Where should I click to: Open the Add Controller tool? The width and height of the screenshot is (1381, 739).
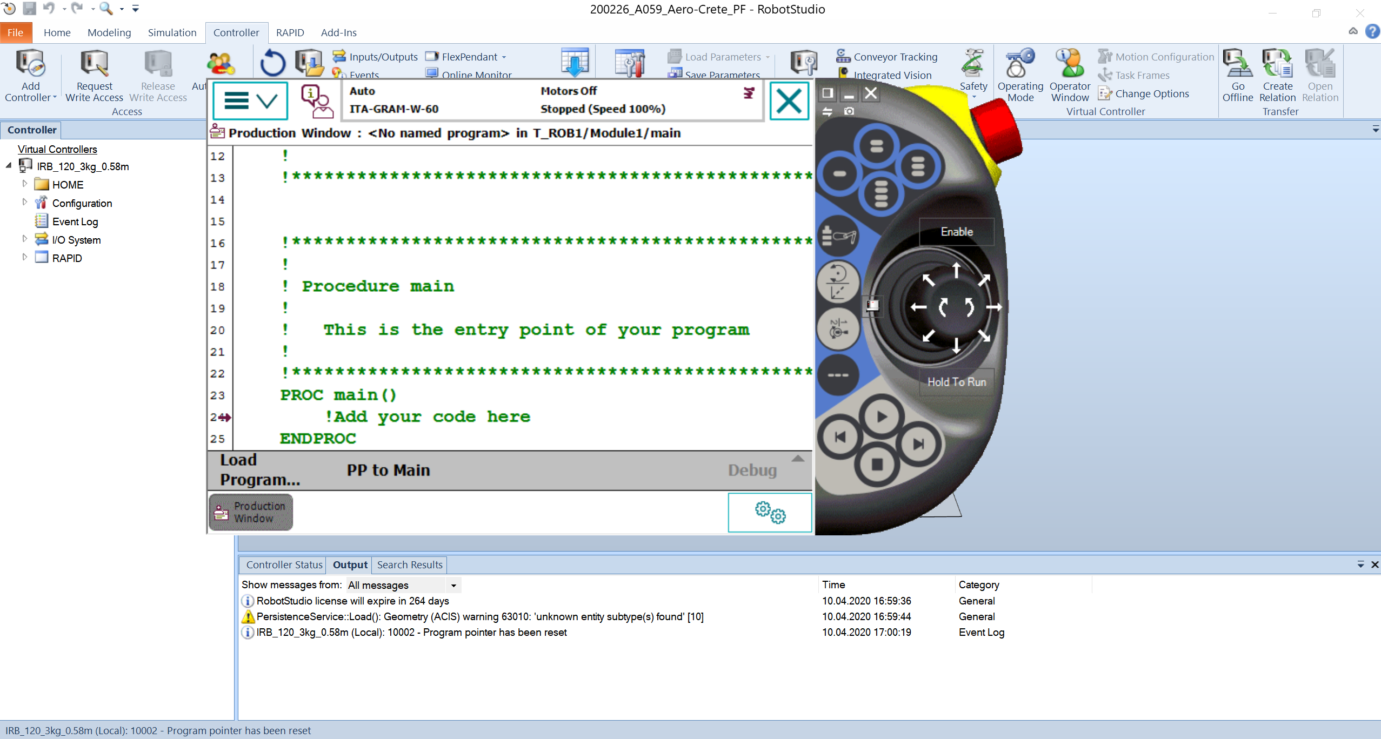pyautogui.click(x=30, y=76)
